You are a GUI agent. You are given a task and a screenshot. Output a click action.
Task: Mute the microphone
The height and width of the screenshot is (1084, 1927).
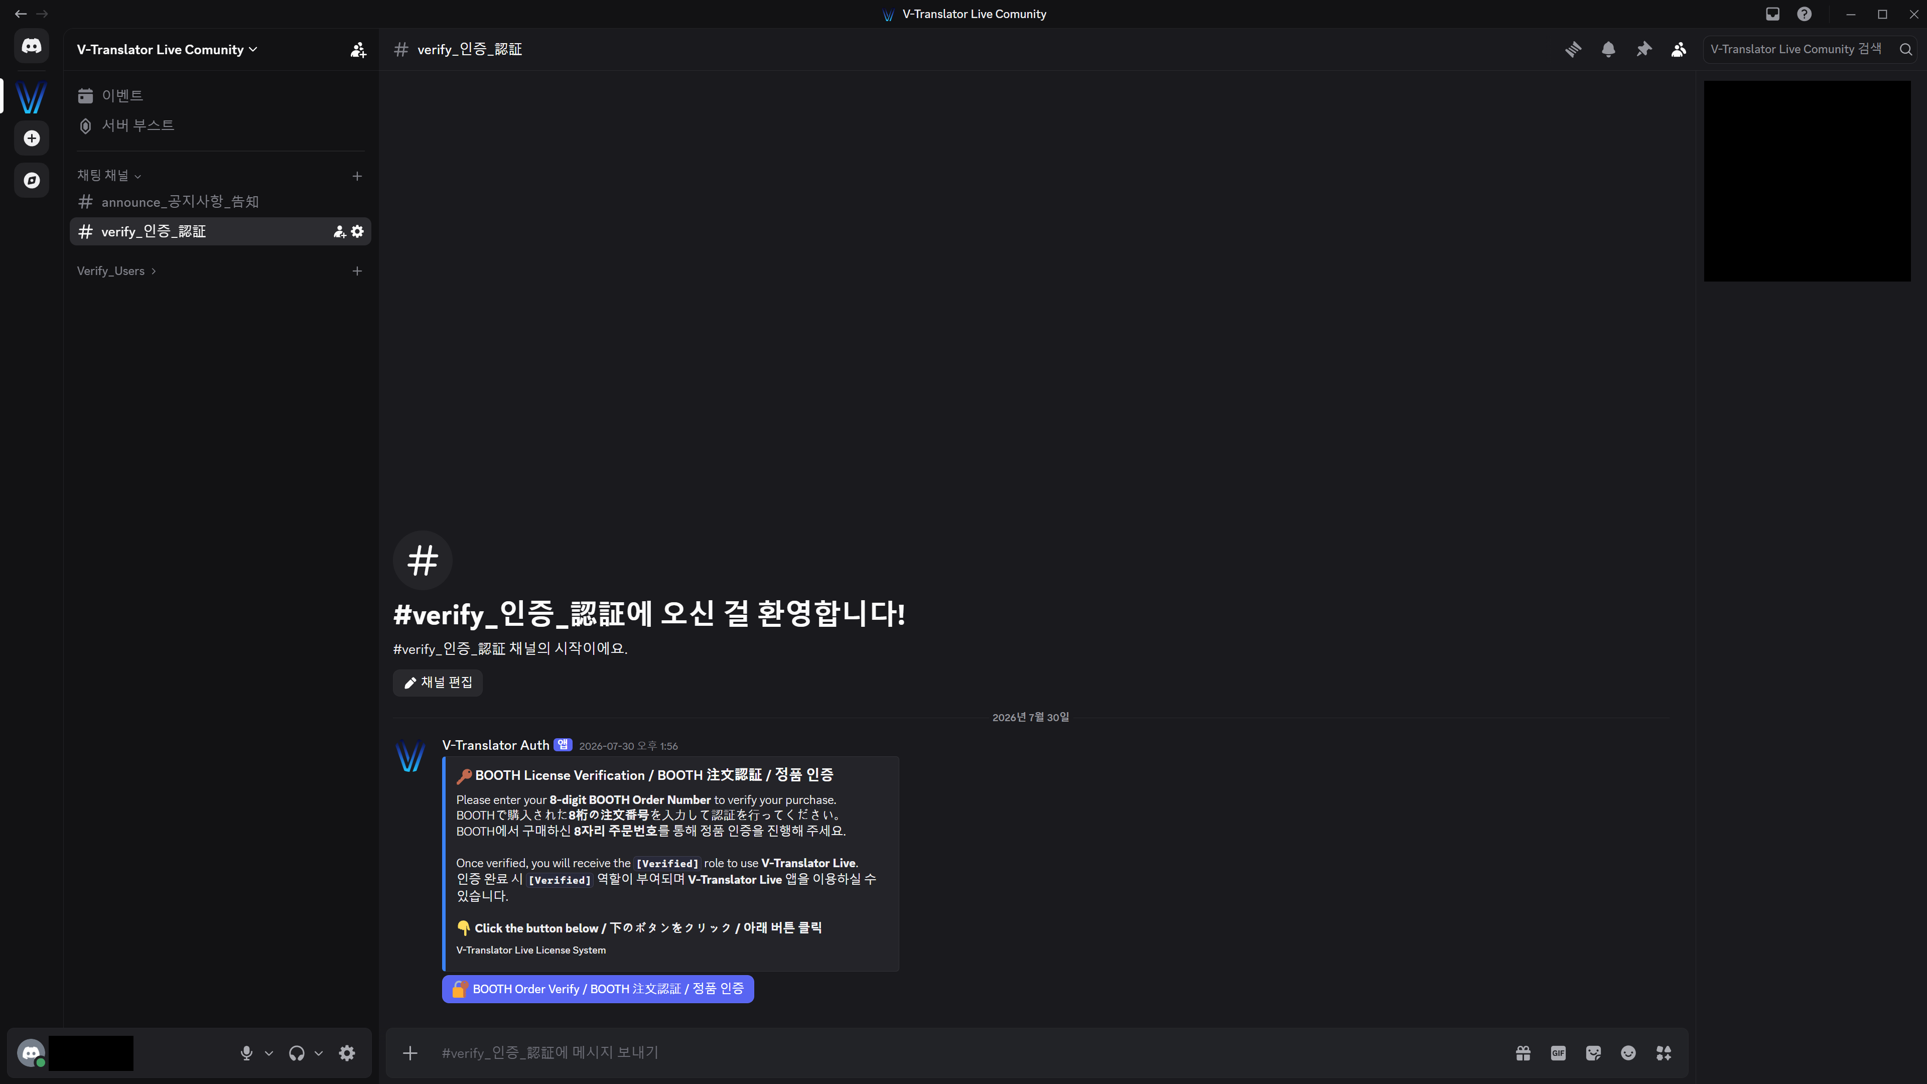coord(246,1053)
